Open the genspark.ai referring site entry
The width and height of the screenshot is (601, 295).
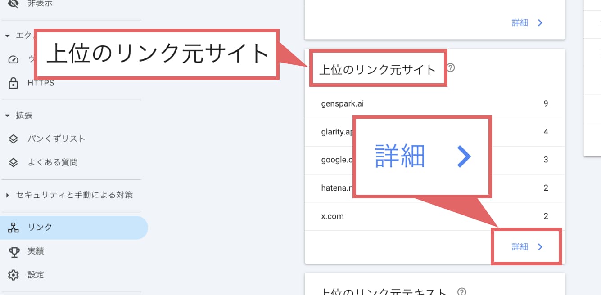[342, 103]
